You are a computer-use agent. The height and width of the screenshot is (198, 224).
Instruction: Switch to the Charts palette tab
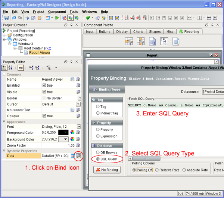138,32
